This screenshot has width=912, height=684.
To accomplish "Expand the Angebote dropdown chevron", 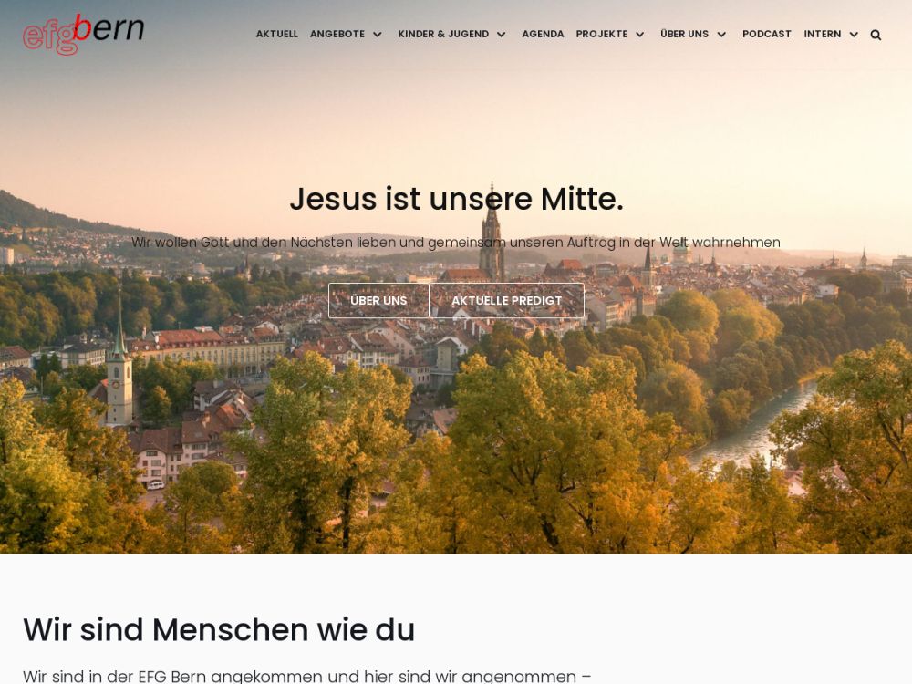I will [377, 35].
